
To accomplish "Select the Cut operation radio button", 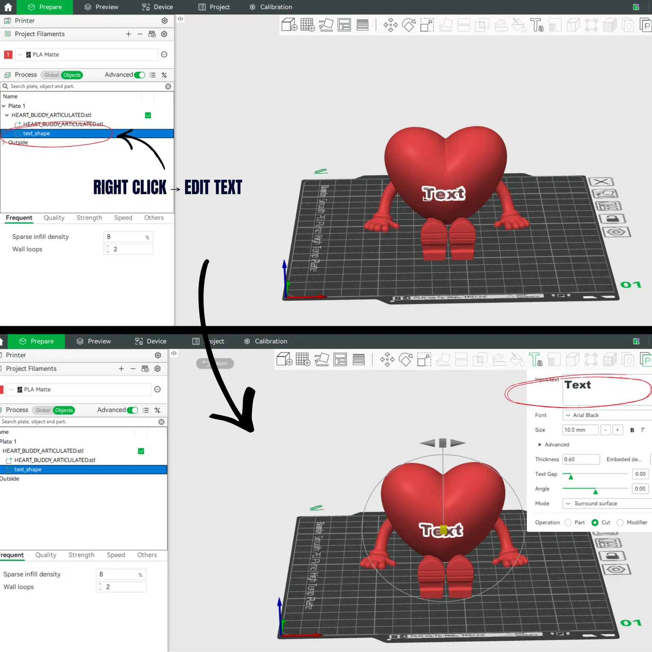I will click(595, 522).
